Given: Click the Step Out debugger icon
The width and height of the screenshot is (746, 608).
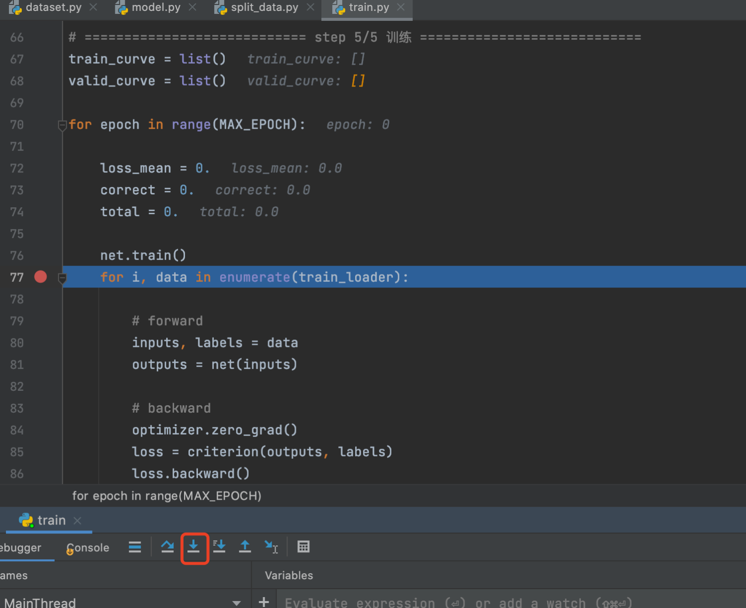Looking at the screenshot, I should click(x=245, y=547).
